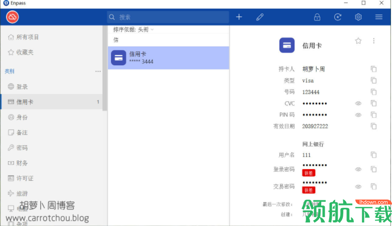Viewport: 392px width, 226px height.
Task: Click the 胡萝卜周 cardholder name
Action: pos(314,69)
